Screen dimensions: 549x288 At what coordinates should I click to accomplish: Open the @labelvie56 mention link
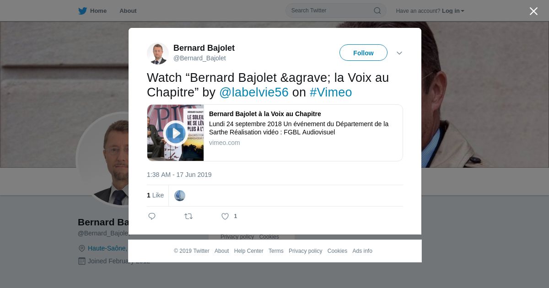[254, 92]
